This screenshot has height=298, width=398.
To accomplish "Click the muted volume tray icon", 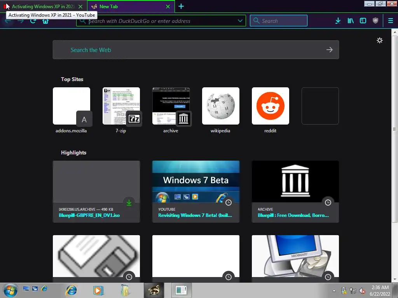I will tap(362, 291).
